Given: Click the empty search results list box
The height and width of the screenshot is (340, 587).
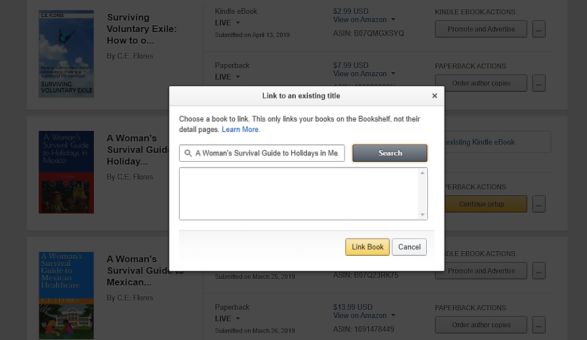Looking at the screenshot, I should tap(299, 193).
